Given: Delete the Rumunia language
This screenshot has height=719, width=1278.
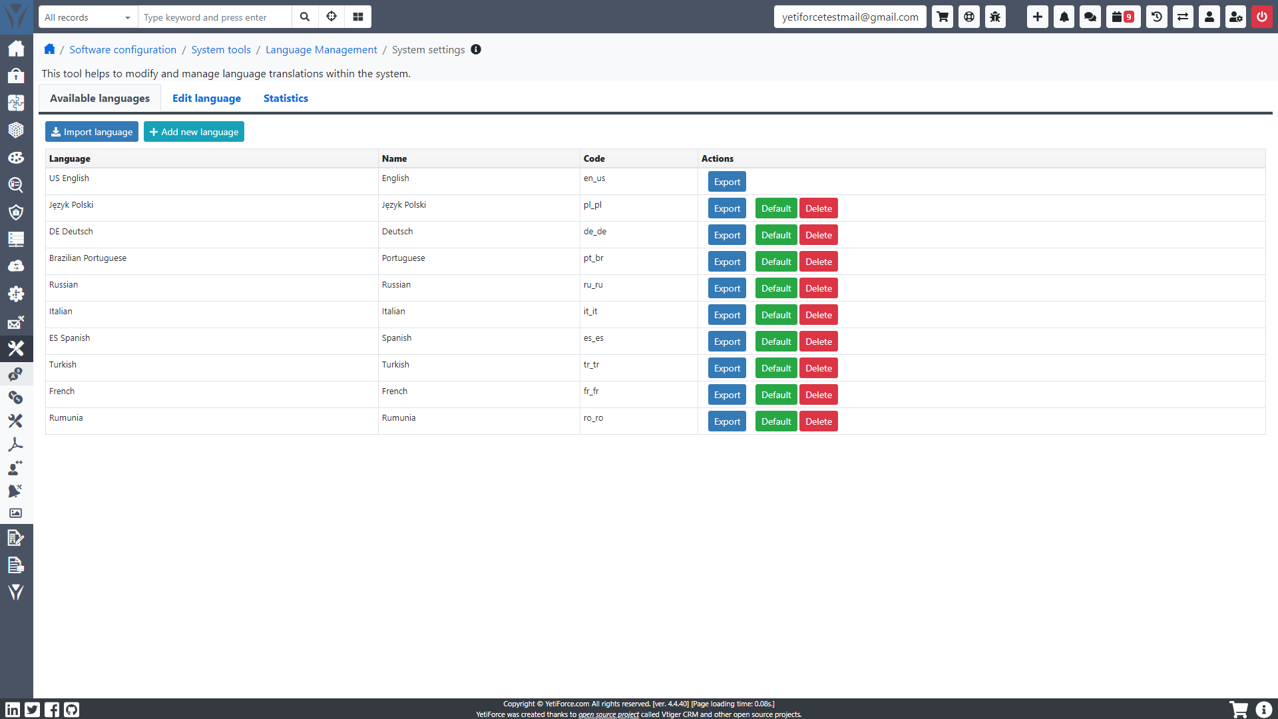Looking at the screenshot, I should [818, 421].
